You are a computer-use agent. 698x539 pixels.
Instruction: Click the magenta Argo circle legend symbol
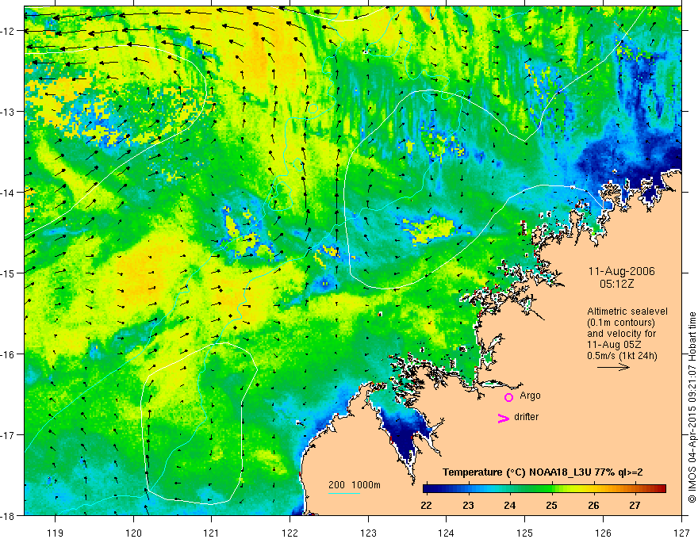coord(508,397)
